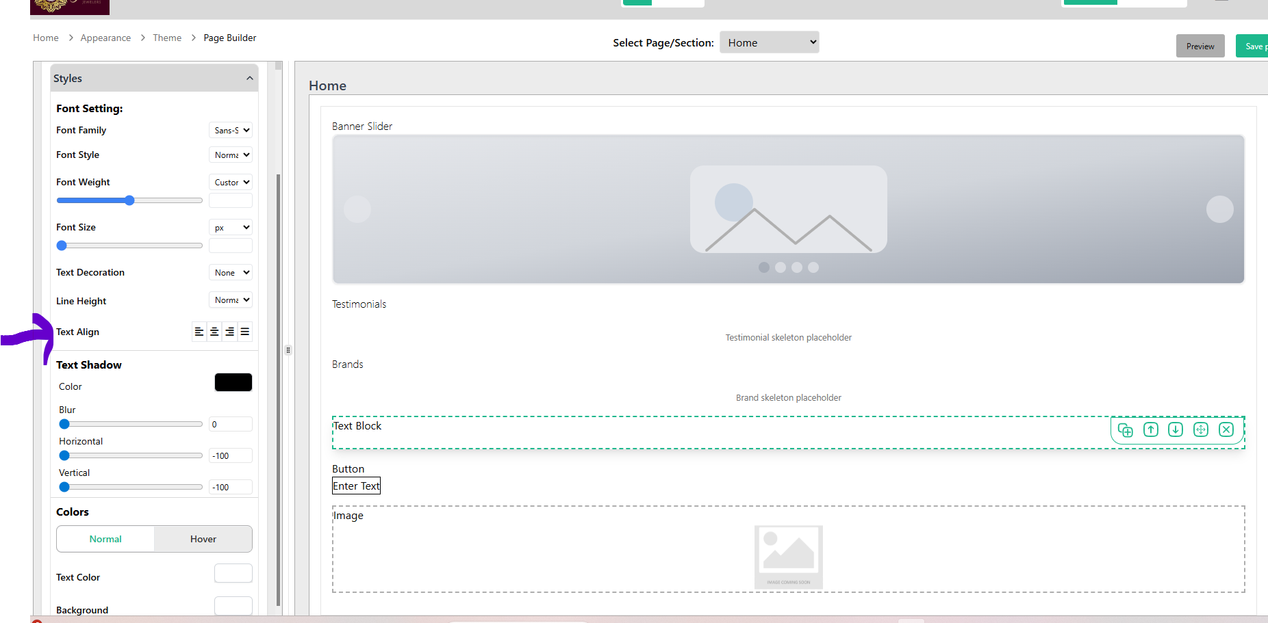Open the Text Color swatch
Viewport: 1268px width, 623px height.
pyautogui.click(x=233, y=573)
